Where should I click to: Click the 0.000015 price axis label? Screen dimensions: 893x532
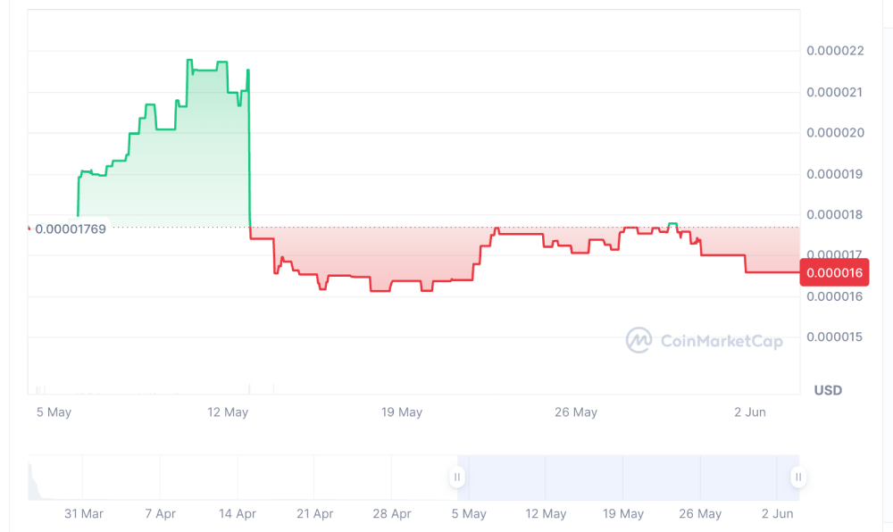coord(835,337)
